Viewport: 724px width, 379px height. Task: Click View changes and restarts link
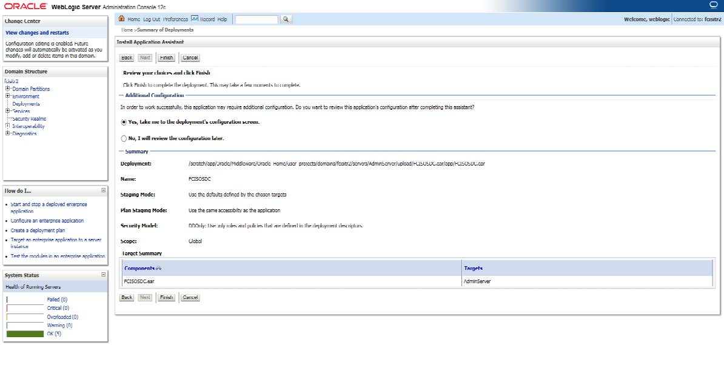click(37, 33)
